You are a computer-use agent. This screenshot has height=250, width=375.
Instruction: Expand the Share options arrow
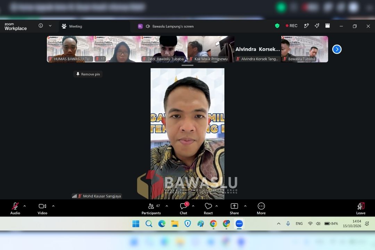tap(245, 206)
